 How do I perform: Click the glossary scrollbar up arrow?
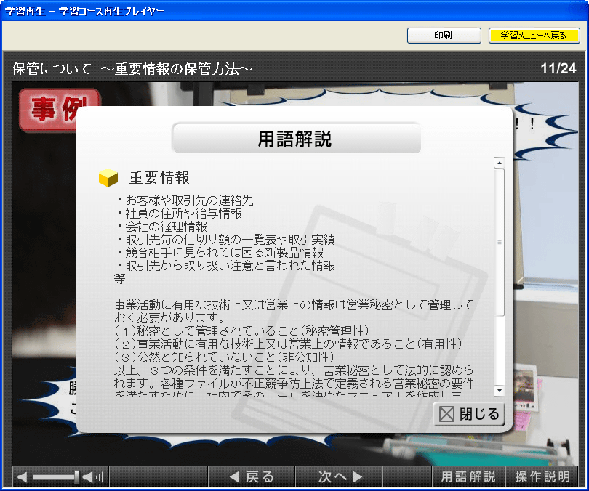pyautogui.click(x=500, y=163)
